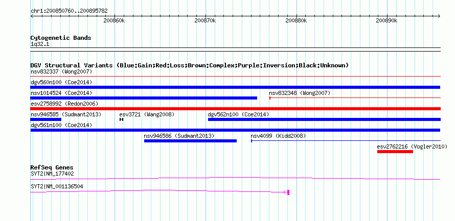Select the SYT2|NM_177402 magenta transcript line
Viewport: 455px width, 221px height.
pos(235,179)
